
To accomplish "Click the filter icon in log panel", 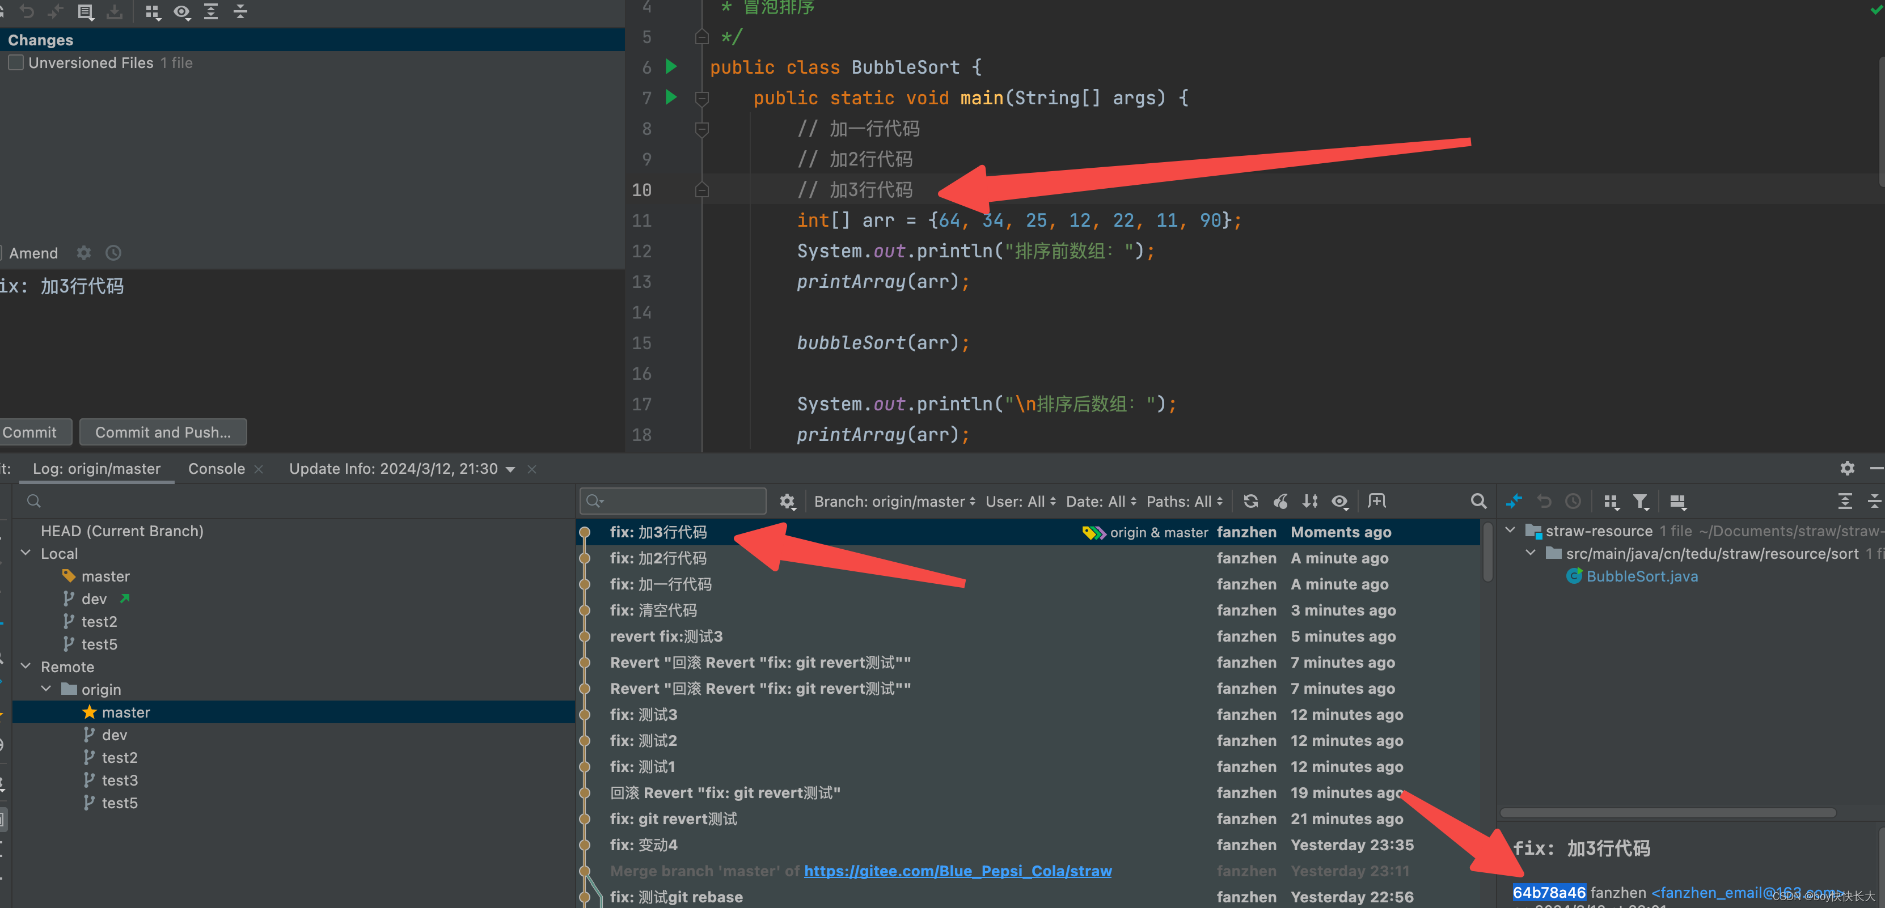I will point(1641,502).
